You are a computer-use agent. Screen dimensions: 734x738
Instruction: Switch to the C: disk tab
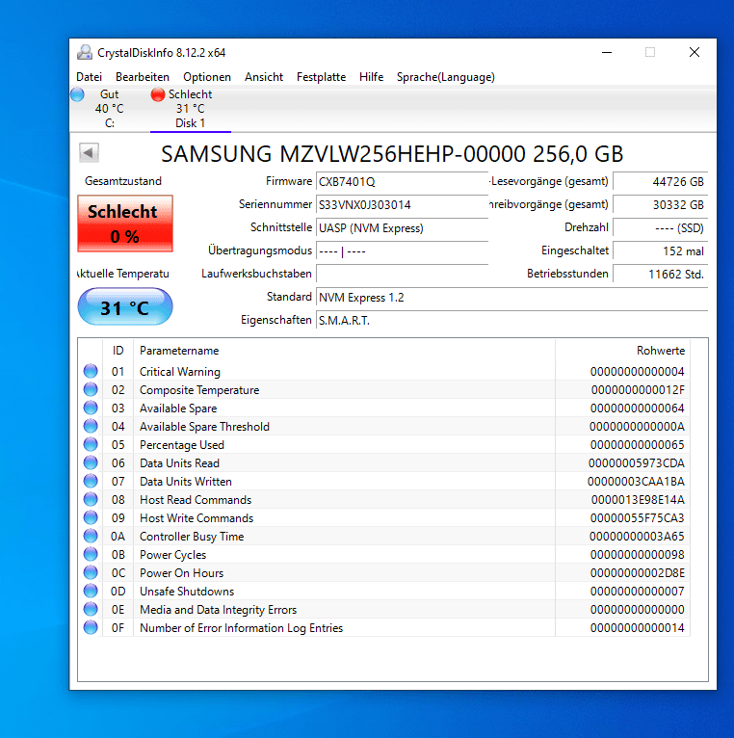coord(110,109)
